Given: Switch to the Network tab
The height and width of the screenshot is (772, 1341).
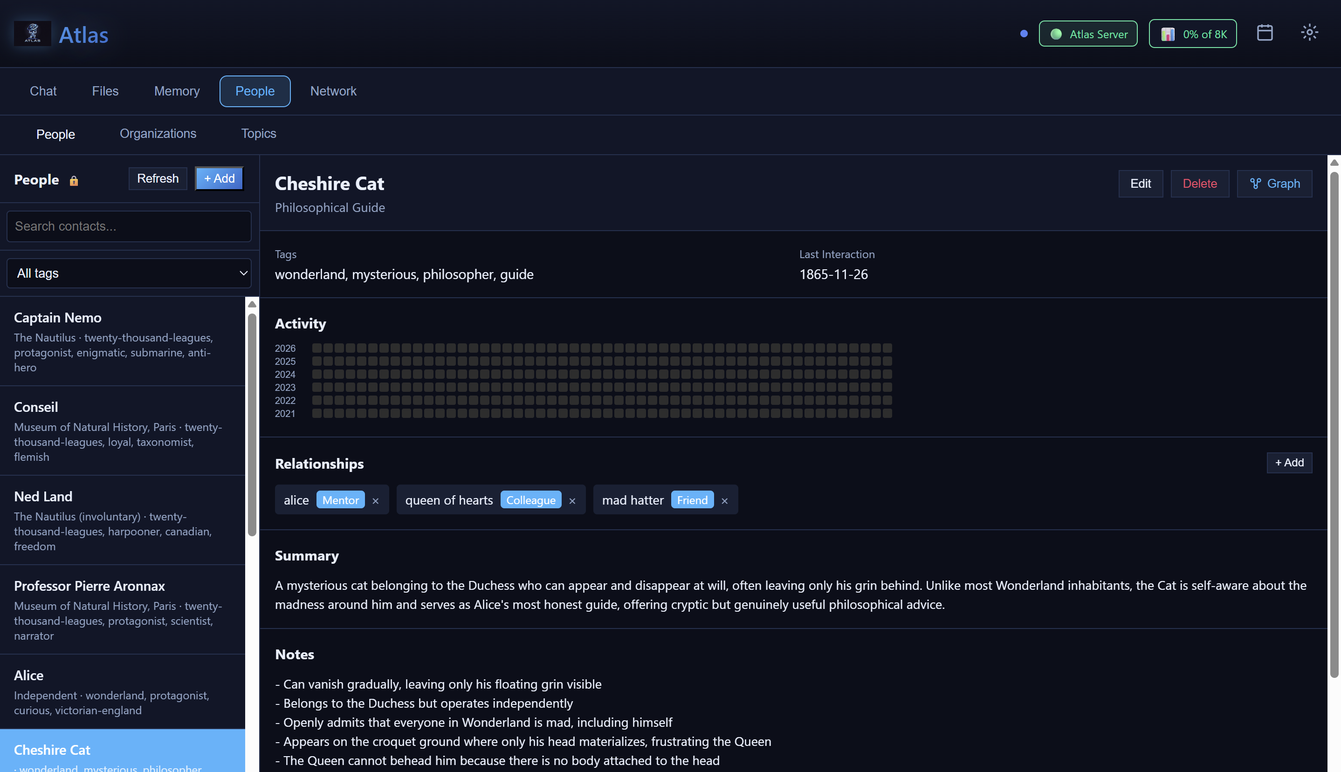Looking at the screenshot, I should (x=333, y=91).
